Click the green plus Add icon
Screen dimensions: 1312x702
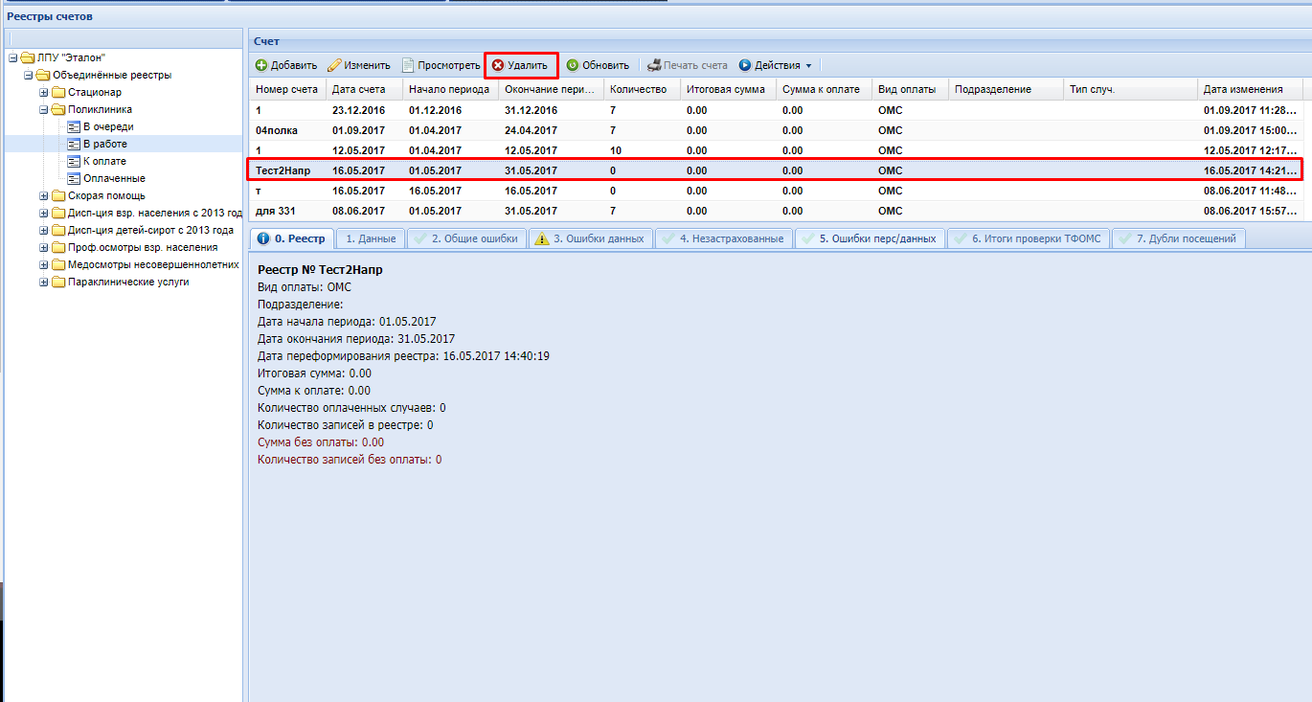(x=261, y=65)
